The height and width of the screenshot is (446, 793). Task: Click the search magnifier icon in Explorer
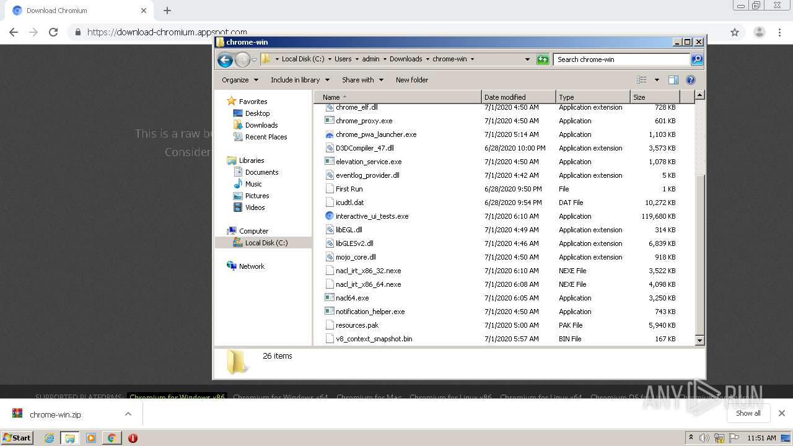[x=697, y=59]
